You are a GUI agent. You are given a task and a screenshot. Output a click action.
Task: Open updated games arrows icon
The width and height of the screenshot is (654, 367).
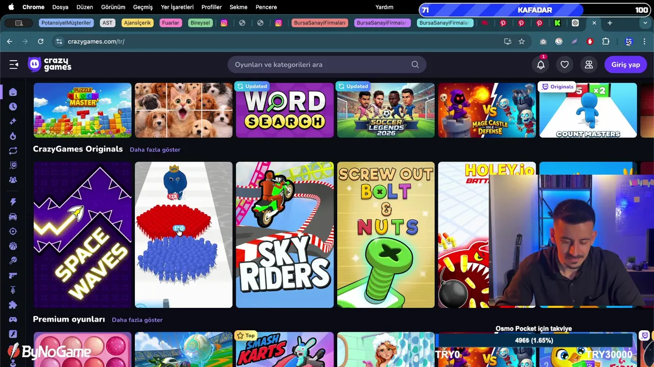[x=13, y=151]
